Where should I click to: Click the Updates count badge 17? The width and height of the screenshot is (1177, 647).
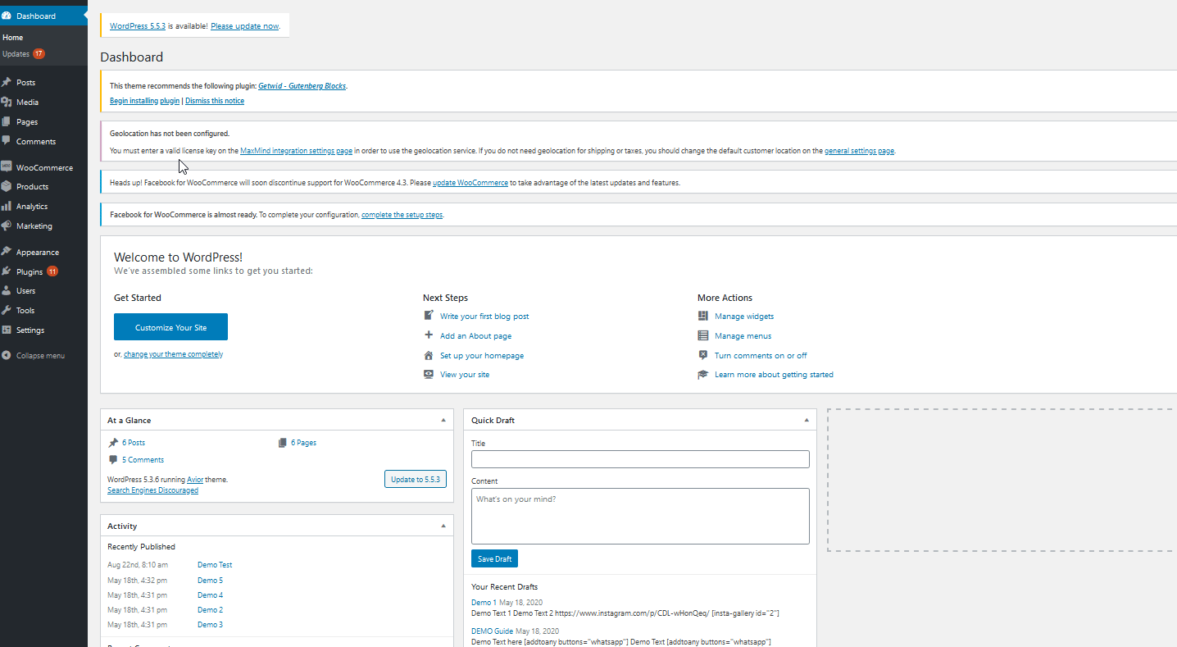pyautogui.click(x=39, y=54)
